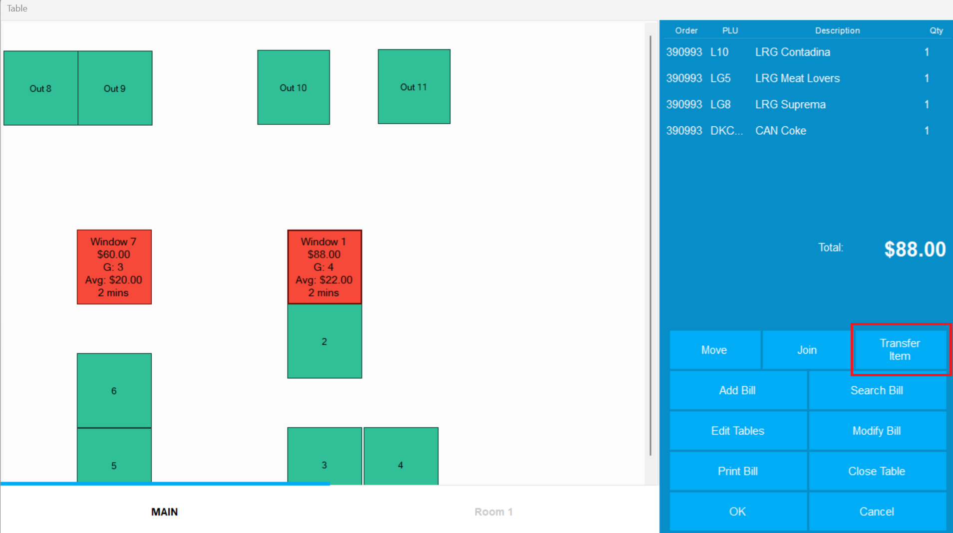Viewport: 953px width, 533px height.
Task: Click the Out 8 table tile
Action: [x=40, y=88]
